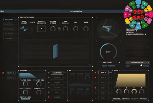Select the Delay FX tab

(57, 92)
